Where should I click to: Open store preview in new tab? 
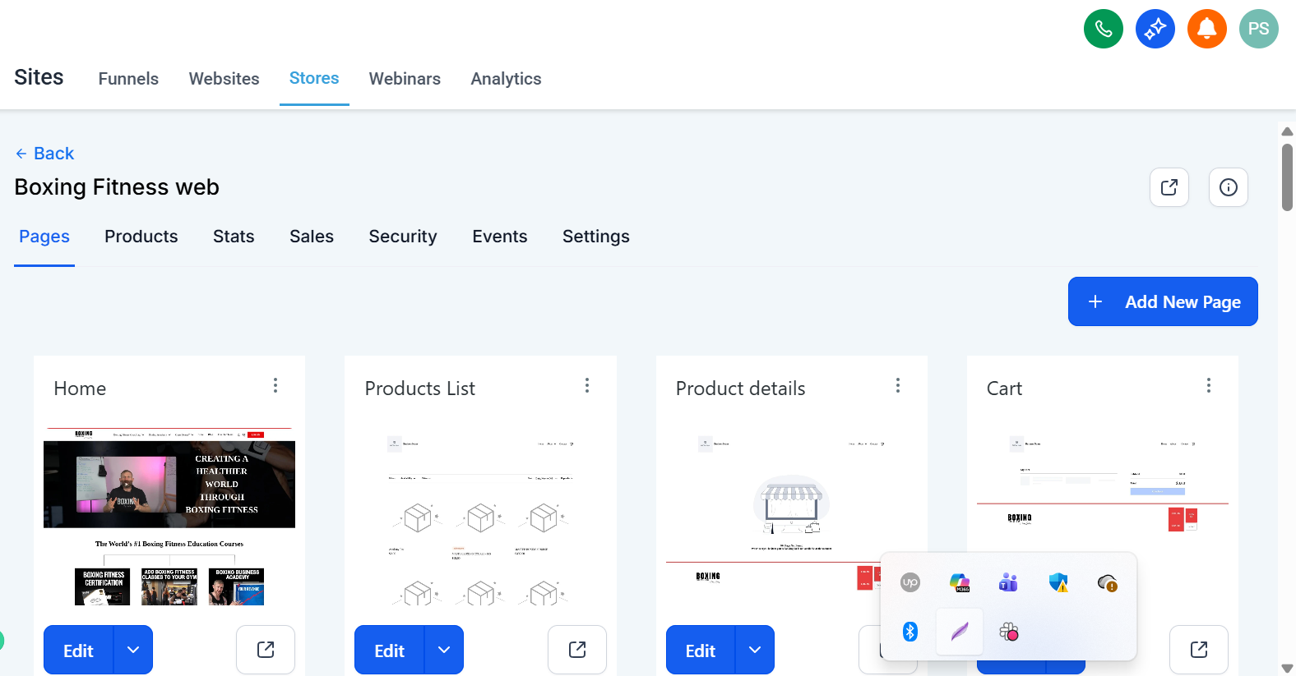(x=1169, y=187)
